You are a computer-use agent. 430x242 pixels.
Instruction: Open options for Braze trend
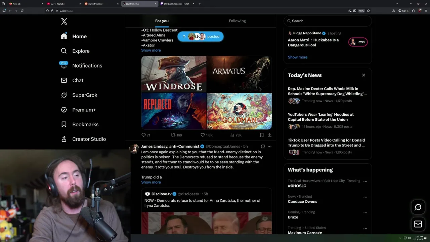(365, 213)
